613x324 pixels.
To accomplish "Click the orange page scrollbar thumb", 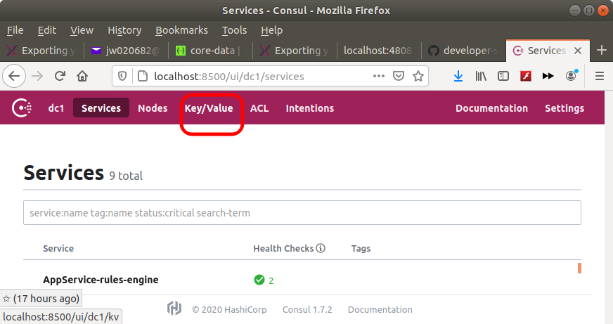I will coord(579,268).
